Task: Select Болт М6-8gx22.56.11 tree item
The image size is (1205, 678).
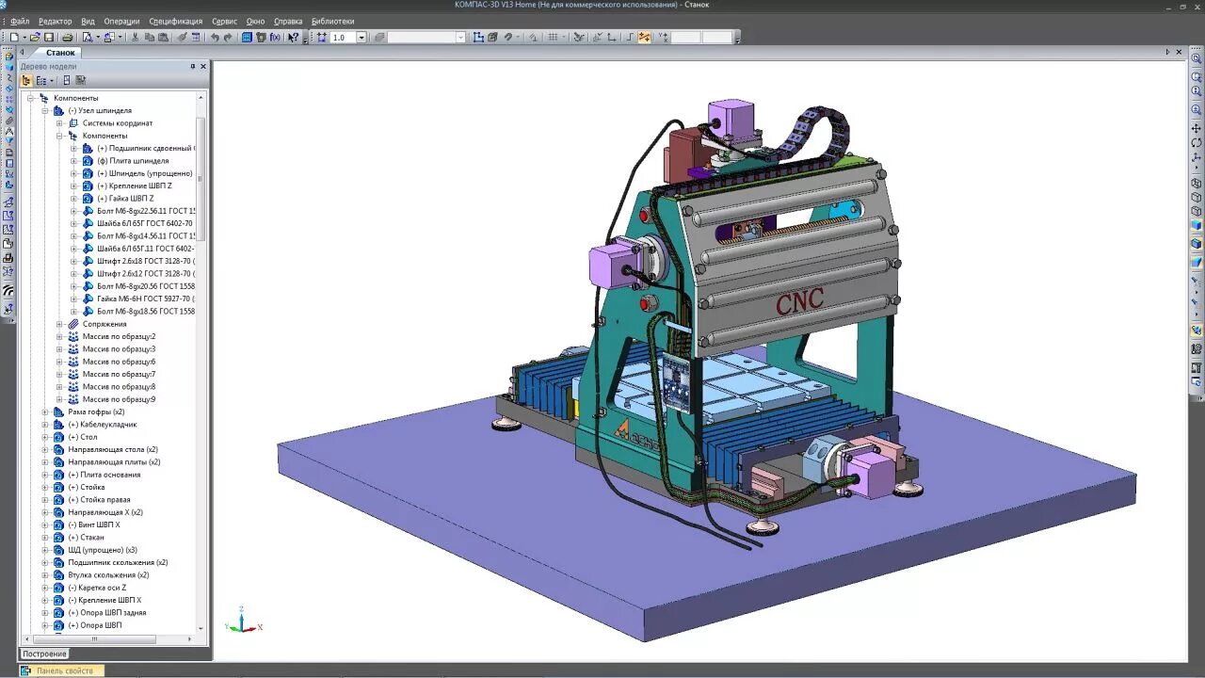Action: pos(146,211)
